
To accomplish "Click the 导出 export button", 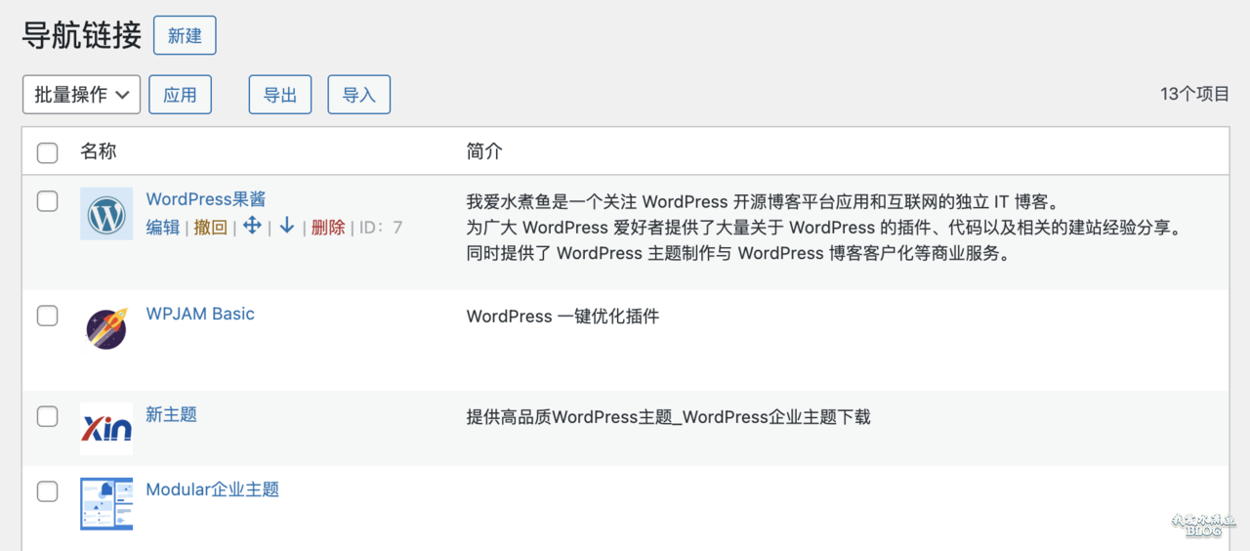I will click(x=280, y=95).
